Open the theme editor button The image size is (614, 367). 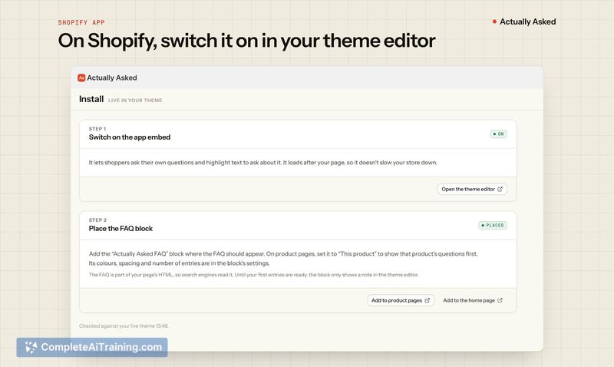(x=472, y=189)
